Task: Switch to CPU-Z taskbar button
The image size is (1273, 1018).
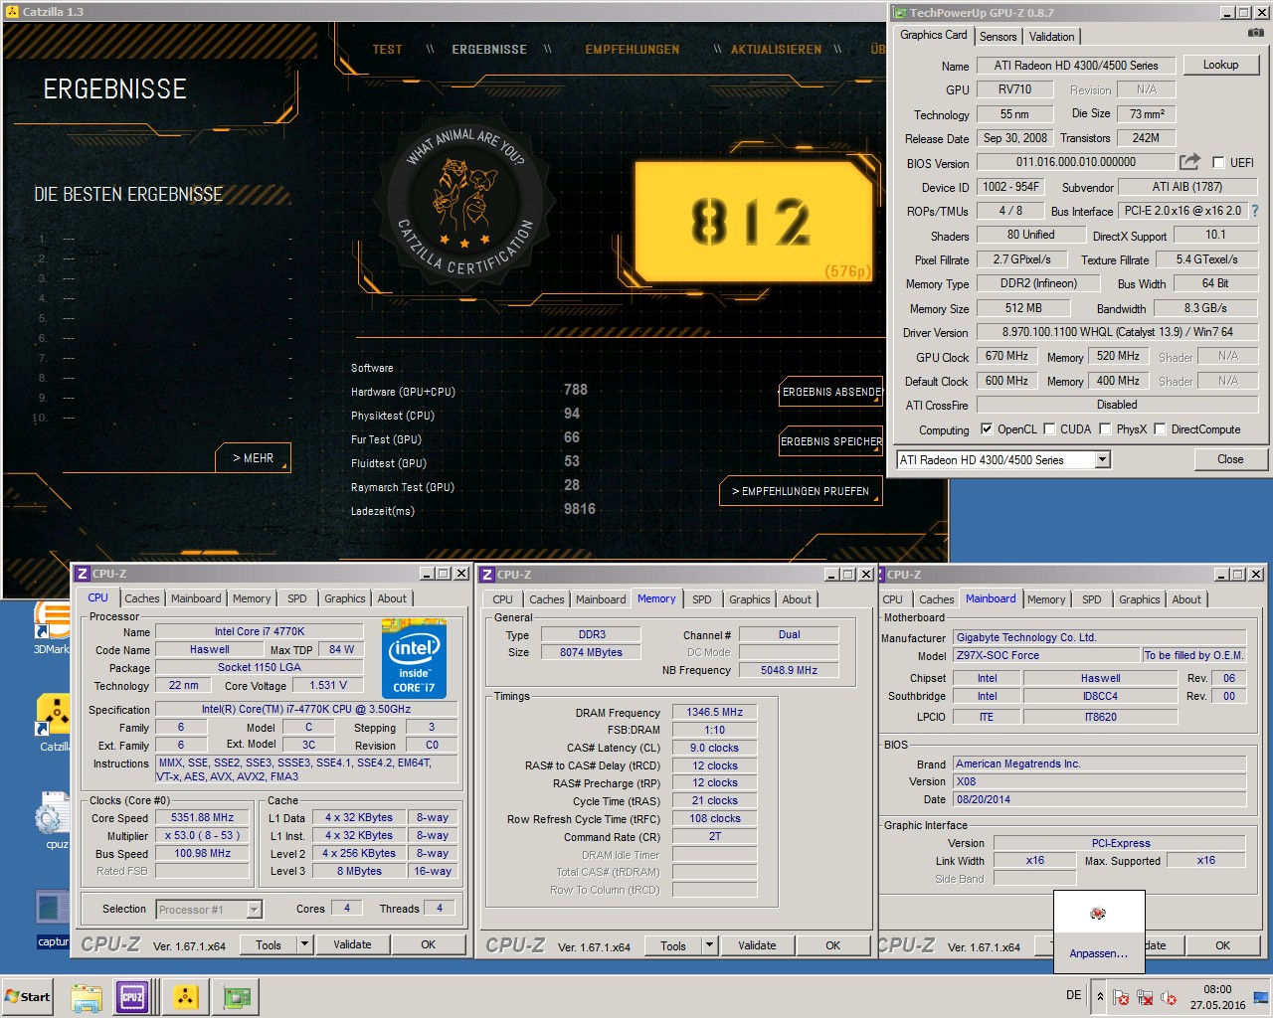Action: tap(132, 996)
